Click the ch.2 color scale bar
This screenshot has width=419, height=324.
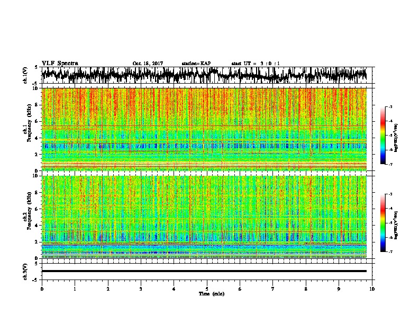(x=382, y=223)
